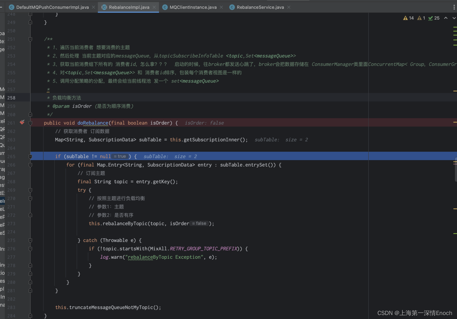
Task: Collapse the try block at line 269
Action: click(x=30, y=190)
